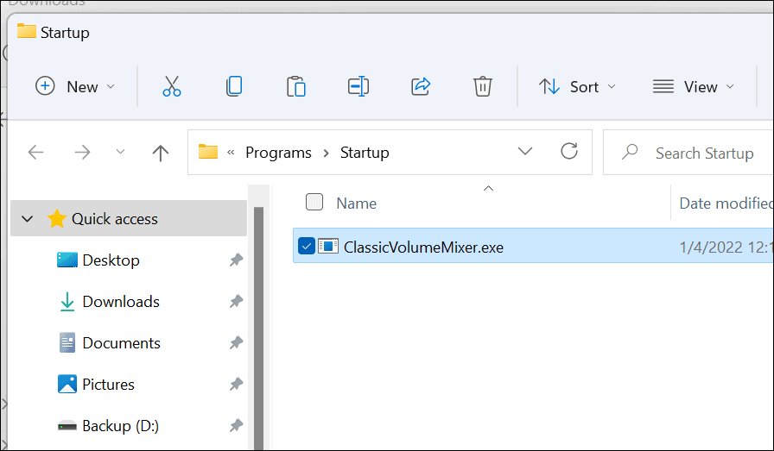This screenshot has width=774, height=451.
Task: Open the View layout menu
Action: (693, 86)
